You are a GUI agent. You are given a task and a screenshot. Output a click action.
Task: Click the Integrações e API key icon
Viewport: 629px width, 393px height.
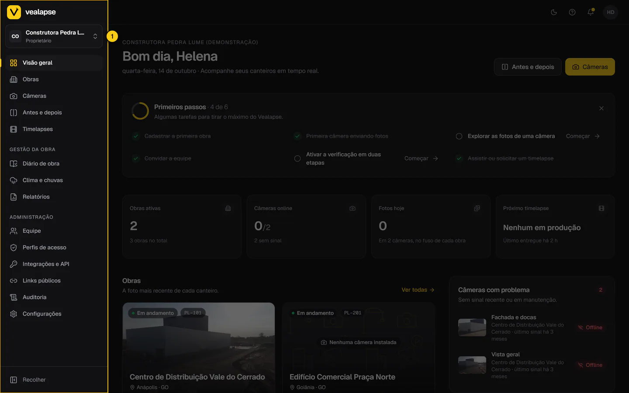[14, 264]
